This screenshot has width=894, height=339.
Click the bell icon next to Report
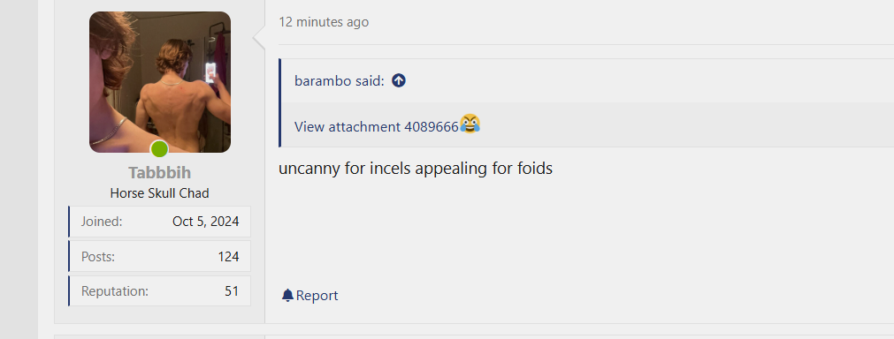pyautogui.click(x=288, y=295)
